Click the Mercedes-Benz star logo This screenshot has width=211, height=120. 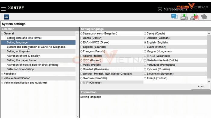160,9
